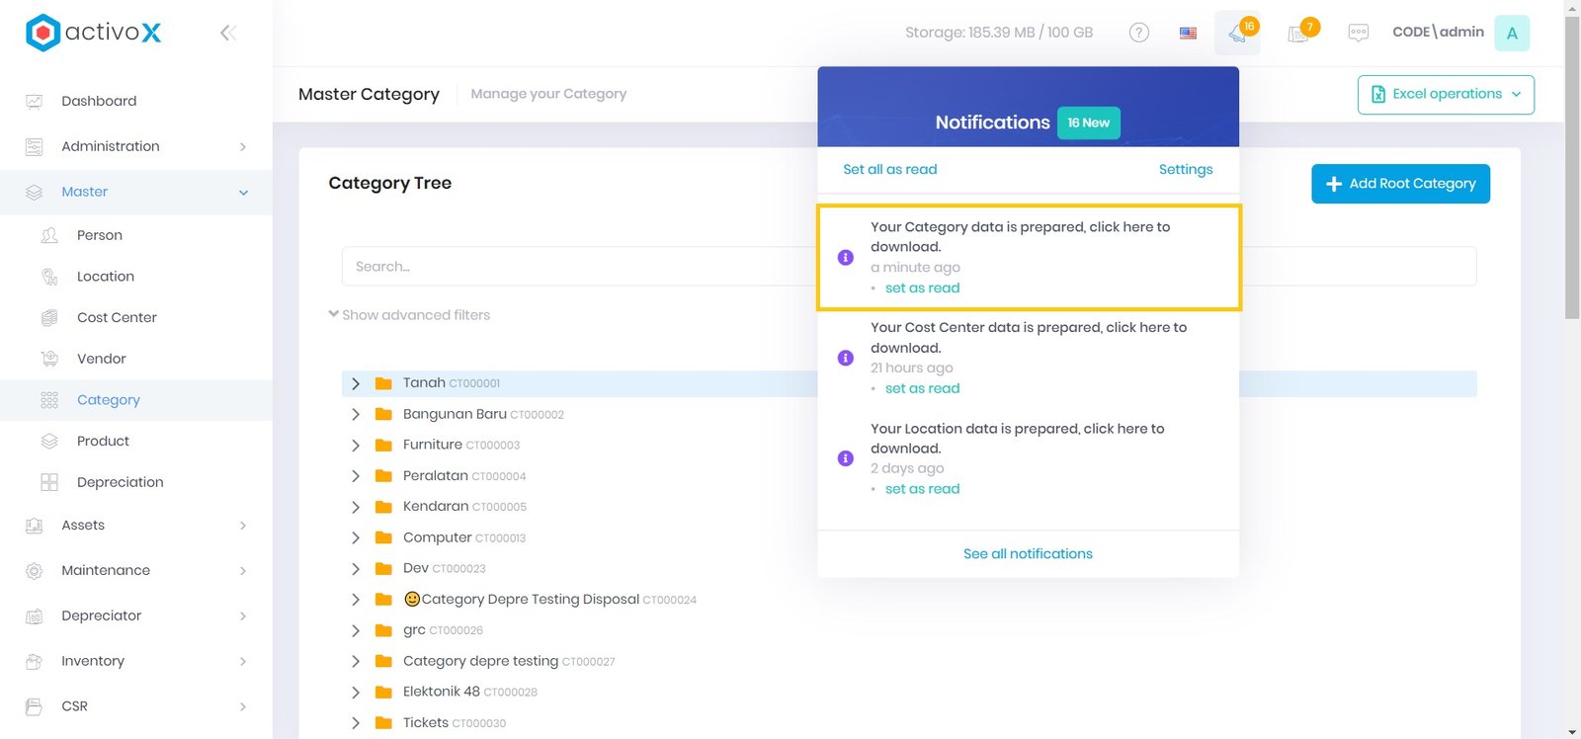The height and width of the screenshot is (739, 1581).
Task: Open the Excel operations dropdown
Action: tap(1446, 95)
